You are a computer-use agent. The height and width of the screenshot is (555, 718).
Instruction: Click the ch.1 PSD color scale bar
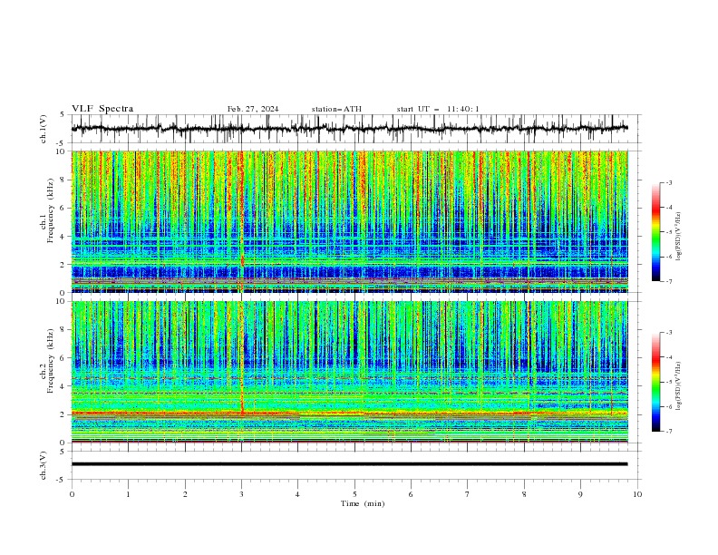click(655, 232)
